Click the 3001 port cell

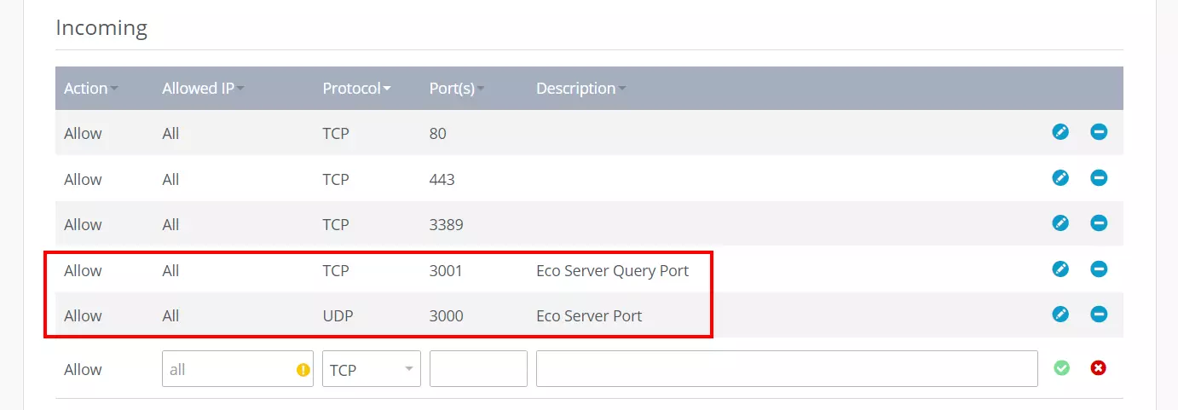pyautogui.click(x=446, y=271)
